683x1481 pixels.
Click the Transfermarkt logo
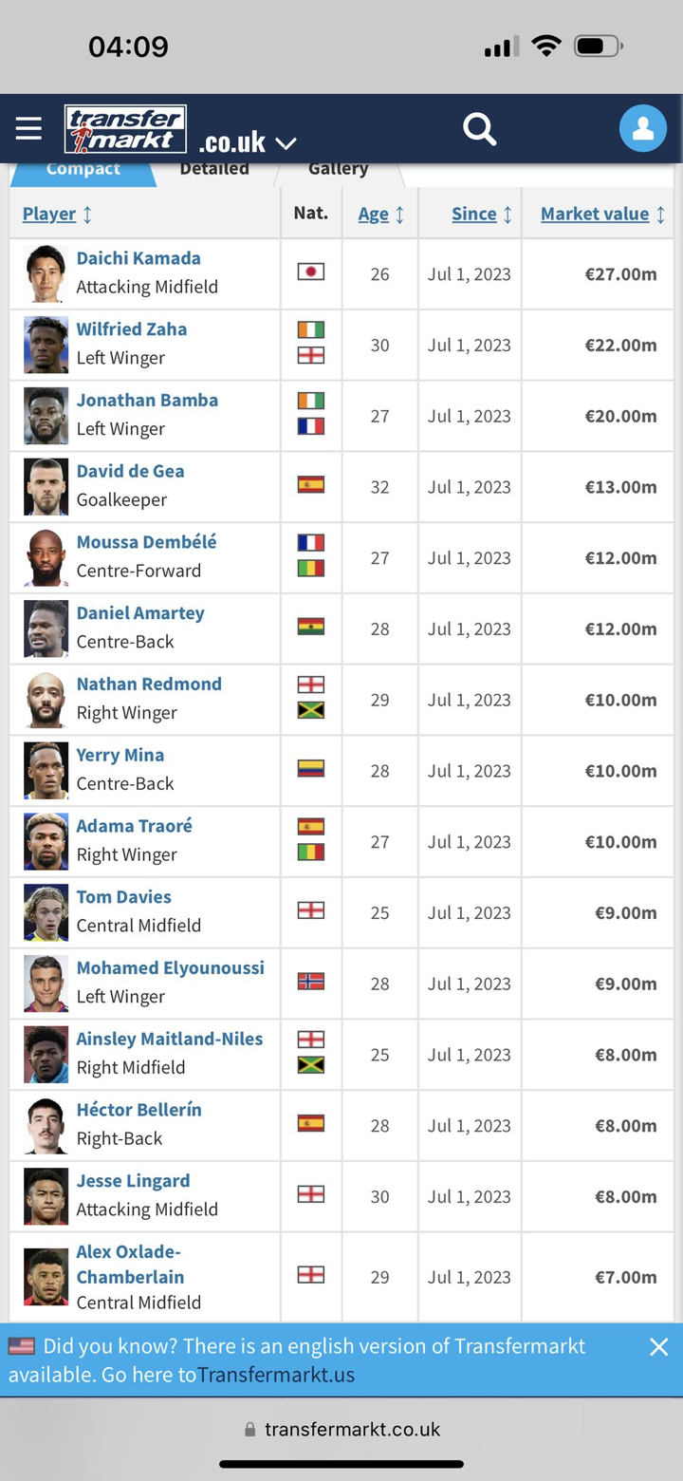click(125, 129)
